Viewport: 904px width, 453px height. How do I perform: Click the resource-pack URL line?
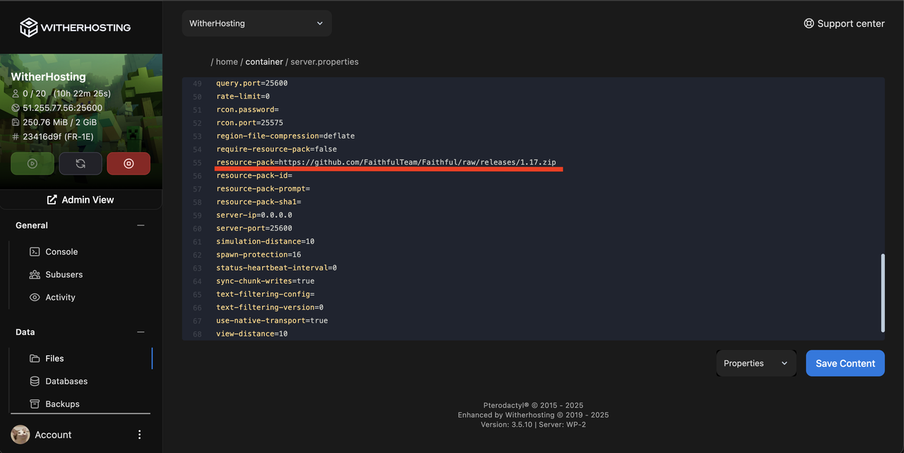tap(386, 163)
